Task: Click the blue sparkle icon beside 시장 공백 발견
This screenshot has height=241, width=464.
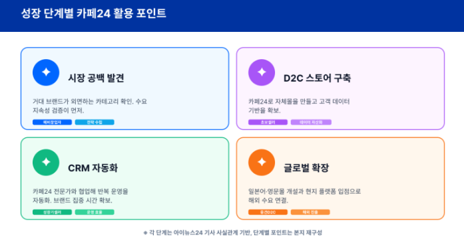Action: click(x=46, y=72)
